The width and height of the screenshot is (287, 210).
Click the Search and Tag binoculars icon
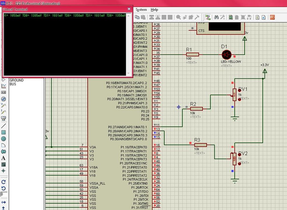pos(217,17)
